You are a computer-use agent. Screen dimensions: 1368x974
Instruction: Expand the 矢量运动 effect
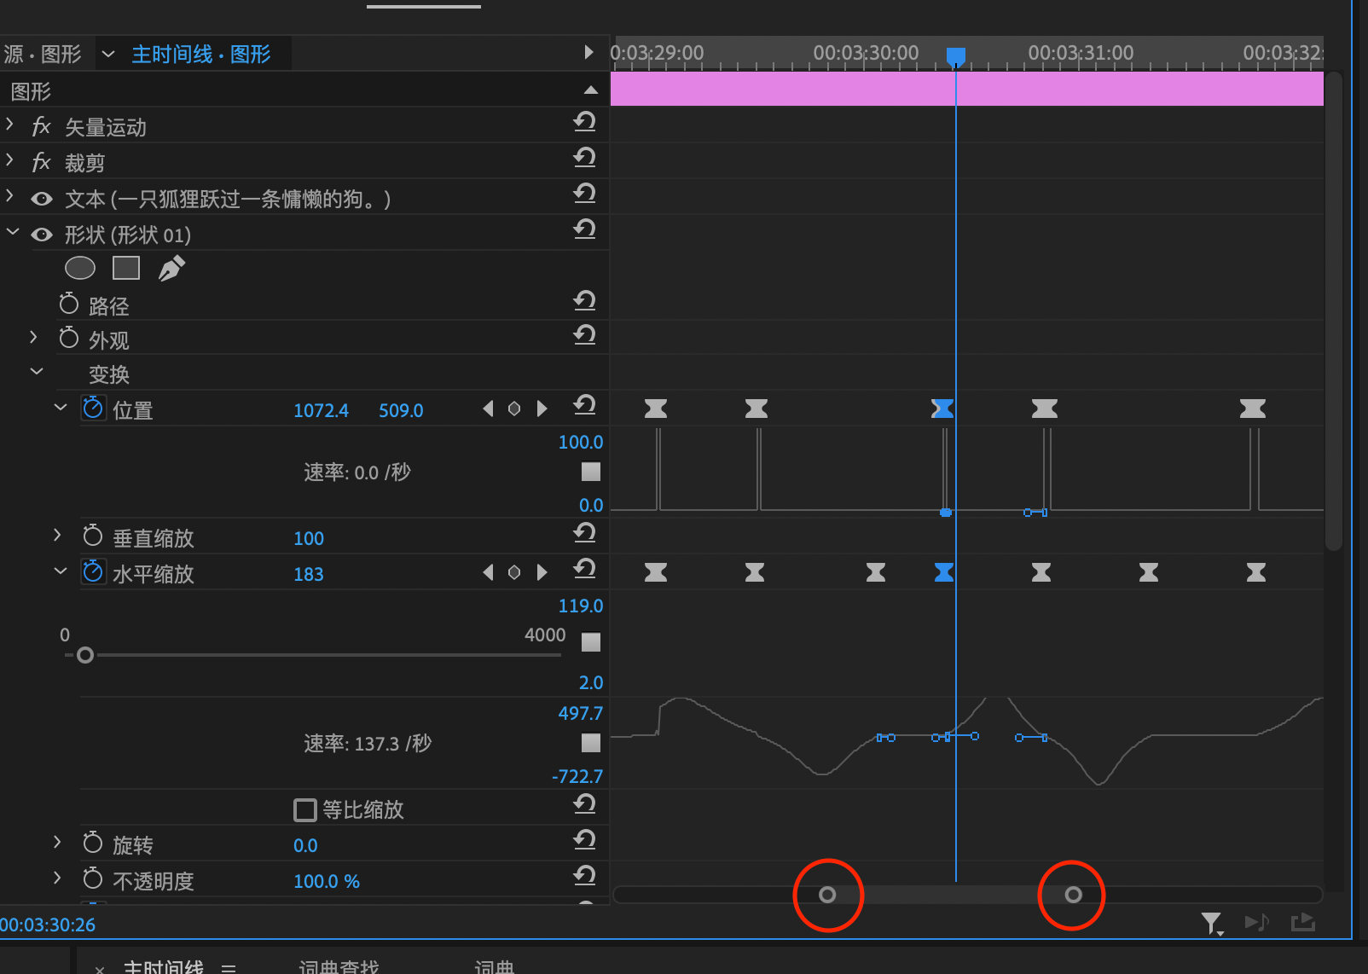click(9, 125)
